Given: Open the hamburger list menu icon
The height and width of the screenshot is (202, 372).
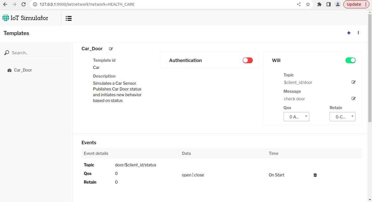Looking at the screenshot, I should pos(68,18).
